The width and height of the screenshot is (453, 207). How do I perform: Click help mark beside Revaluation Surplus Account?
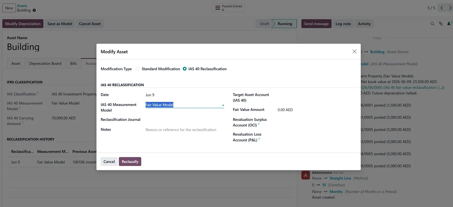(259, 124)
